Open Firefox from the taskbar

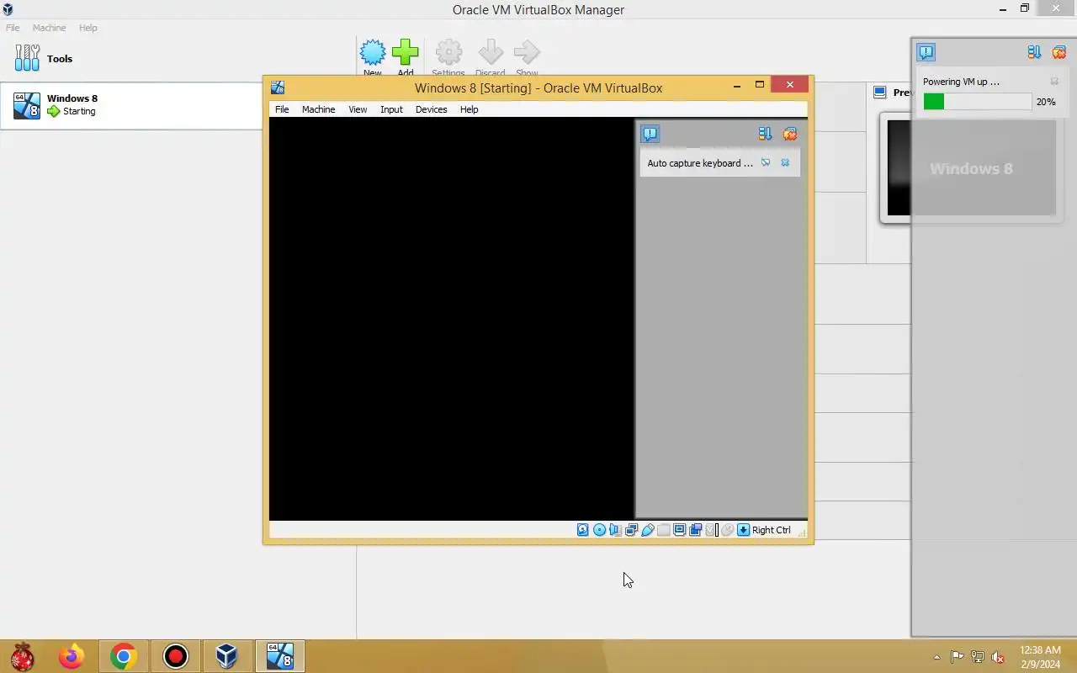72,656
